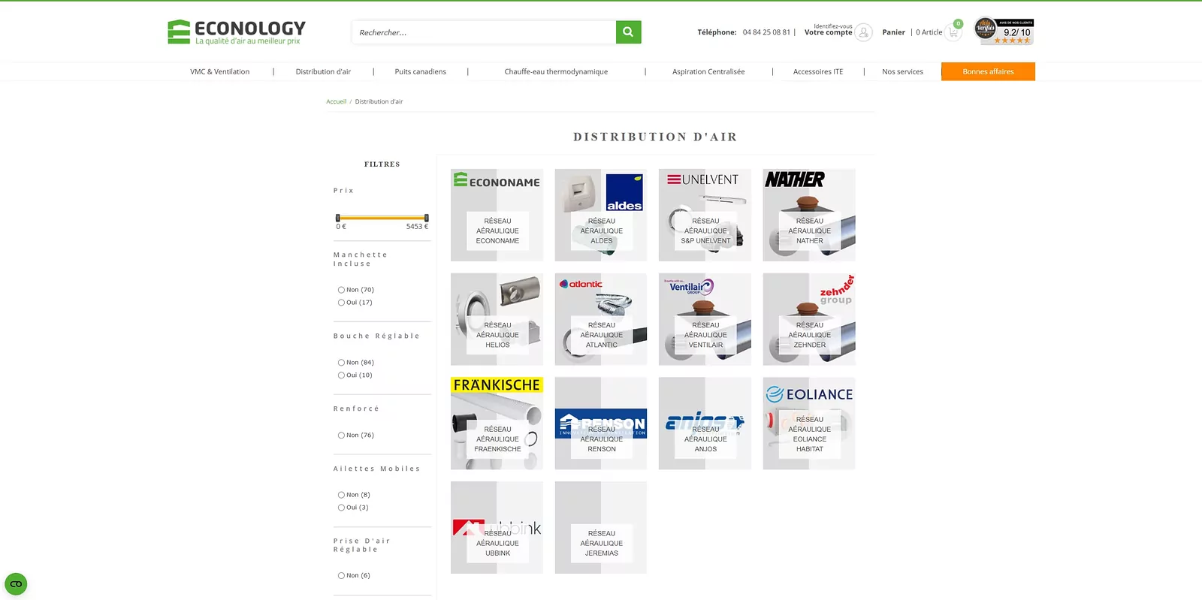Open Votre compte link
The width and height of the screenshot is (1202, 600).
828,32
